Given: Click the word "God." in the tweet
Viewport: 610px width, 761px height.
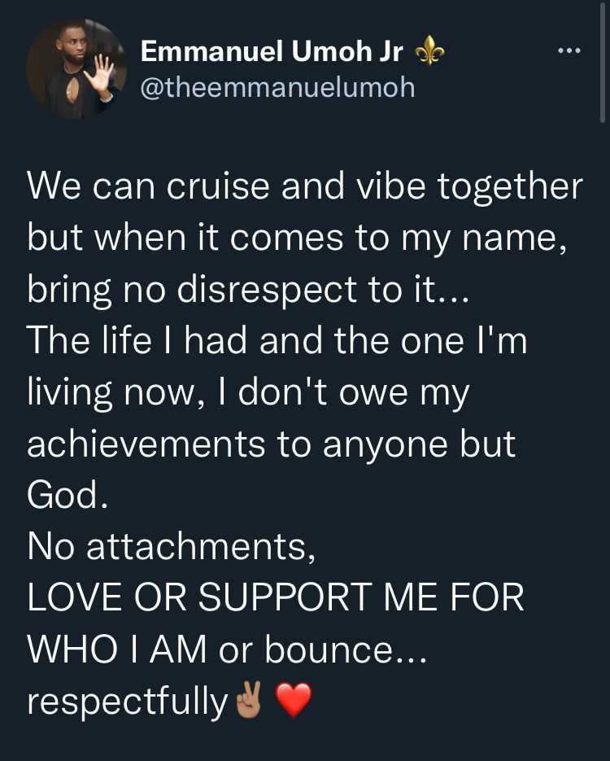Looking at the screenshot, I should pos(68,496).
